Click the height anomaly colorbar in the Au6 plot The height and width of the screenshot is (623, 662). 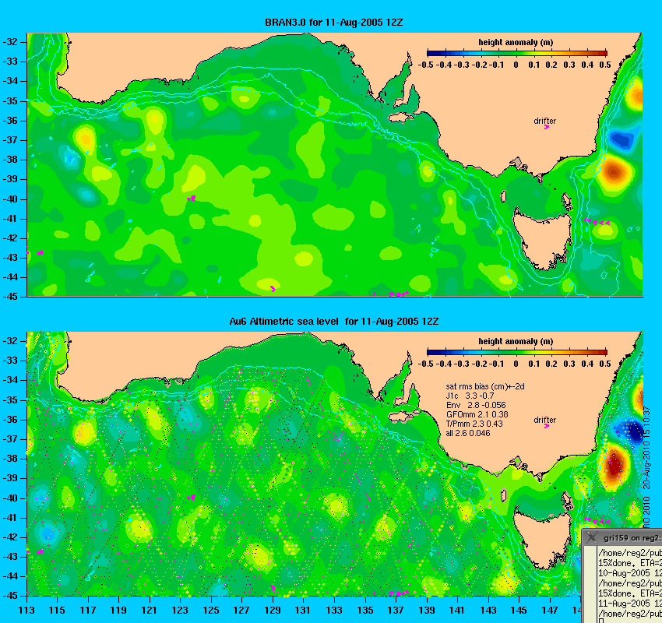tap(517, 352)
